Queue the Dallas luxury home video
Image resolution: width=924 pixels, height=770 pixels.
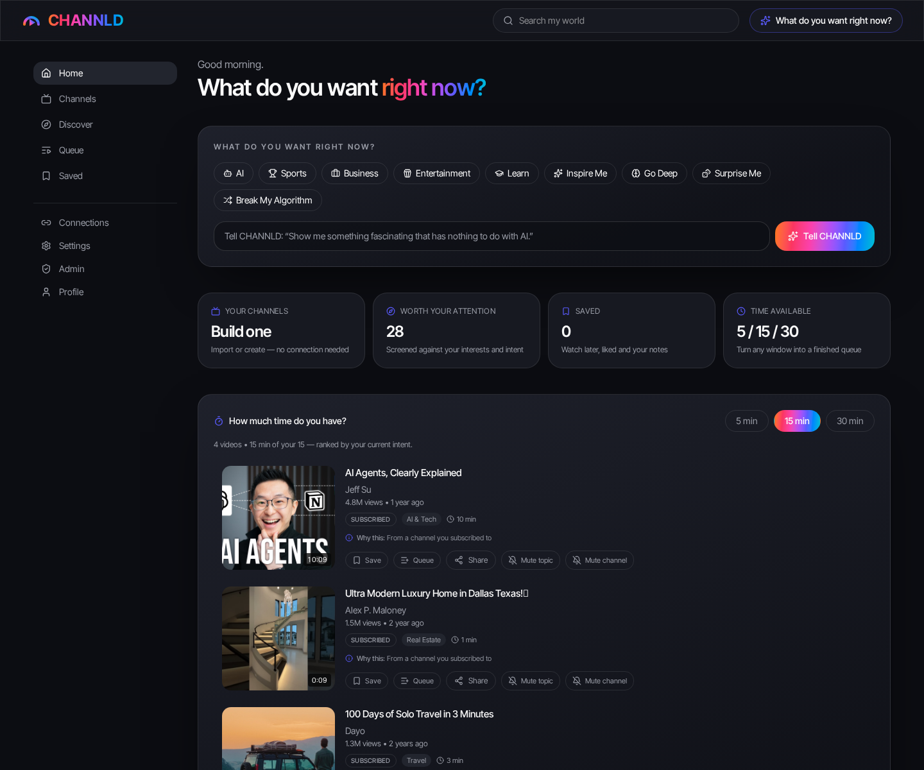(x=417, y=681)
